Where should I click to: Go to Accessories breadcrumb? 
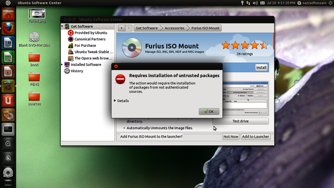click(174, 28)
